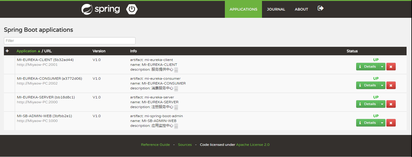Switch to the Applications tab
Viewport: 412px width, 157px height.
click(x=243, y=9)
